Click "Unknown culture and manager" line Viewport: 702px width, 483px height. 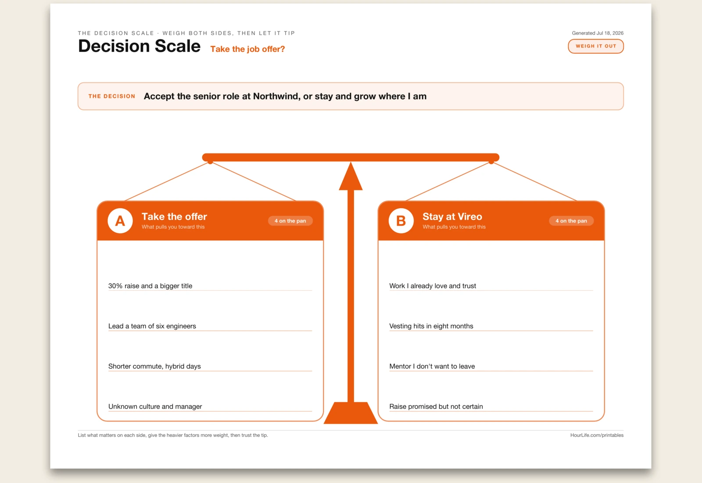pyautogui.click(x=210, y=407)
